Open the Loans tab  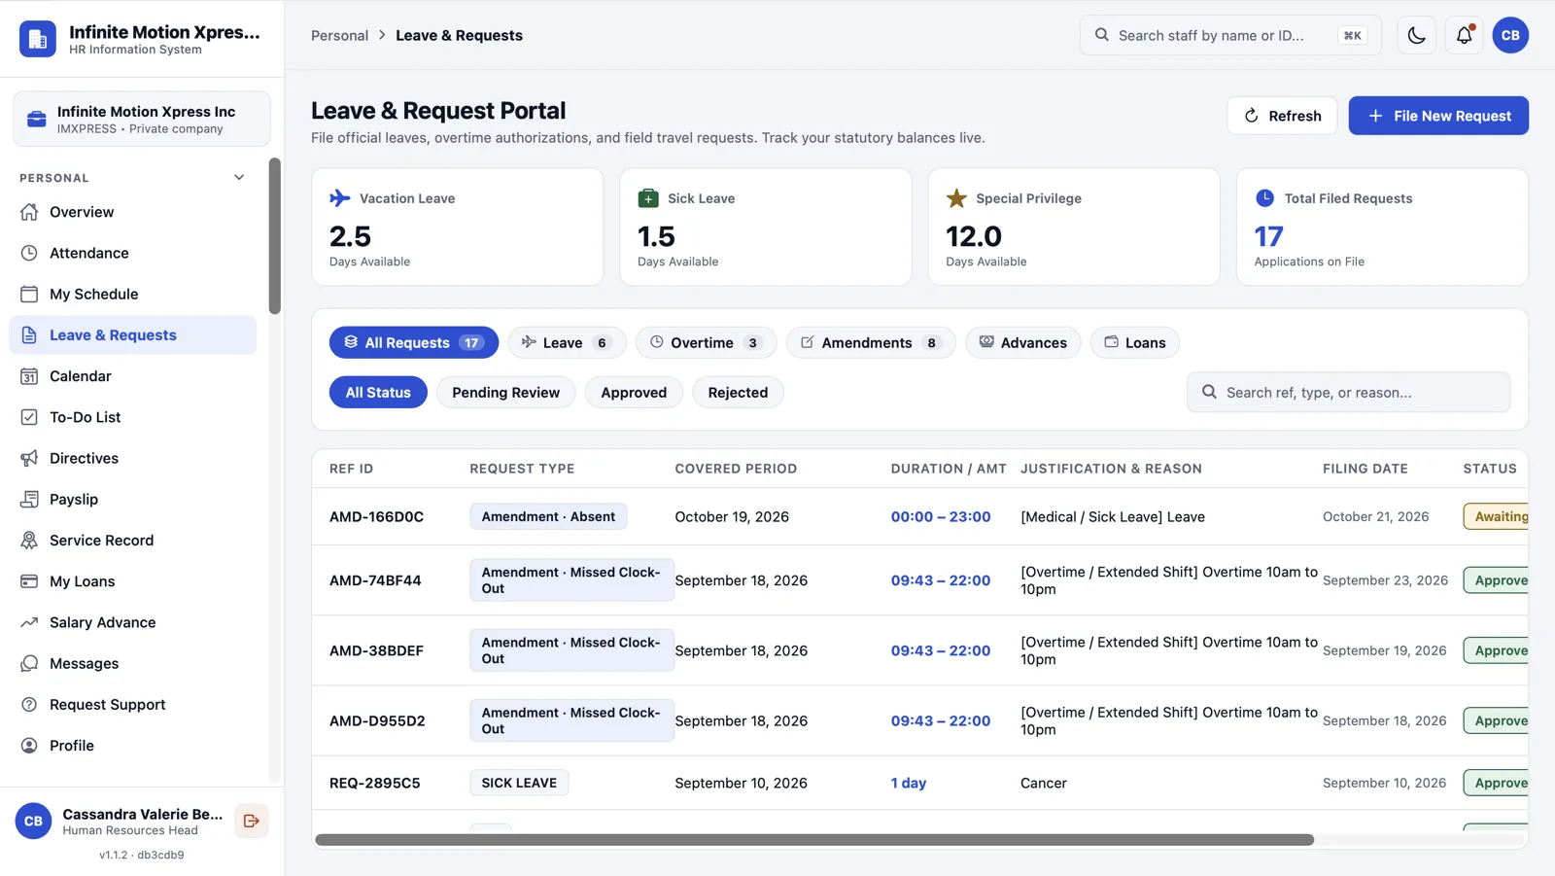pyautogui.click(x=1135, y=342)
